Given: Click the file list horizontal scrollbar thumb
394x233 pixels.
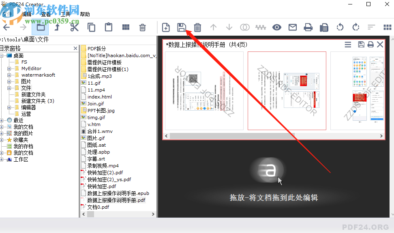Looking at the screenshot, I should click(90, 214).
